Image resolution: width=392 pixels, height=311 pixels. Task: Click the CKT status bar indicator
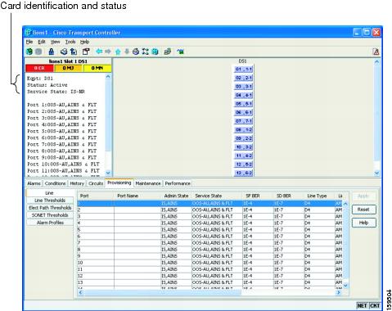[375, 305]
